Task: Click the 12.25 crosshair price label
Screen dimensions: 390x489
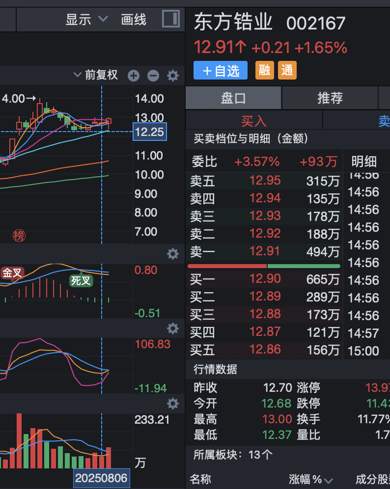Action: pyautogui.click(x=150, y=132)
